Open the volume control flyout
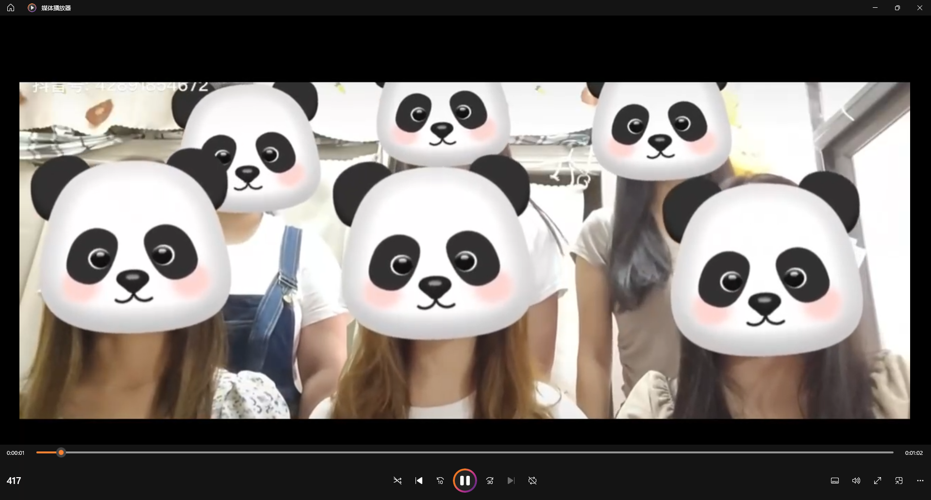 click(856, 481)
